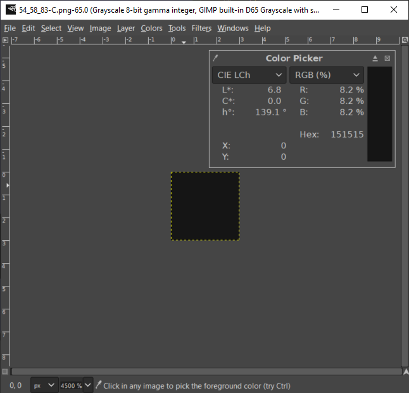The image size is (409, 393).
Task: Expand the zoom level dropdown arrow
Action: (x=87, y=385)
